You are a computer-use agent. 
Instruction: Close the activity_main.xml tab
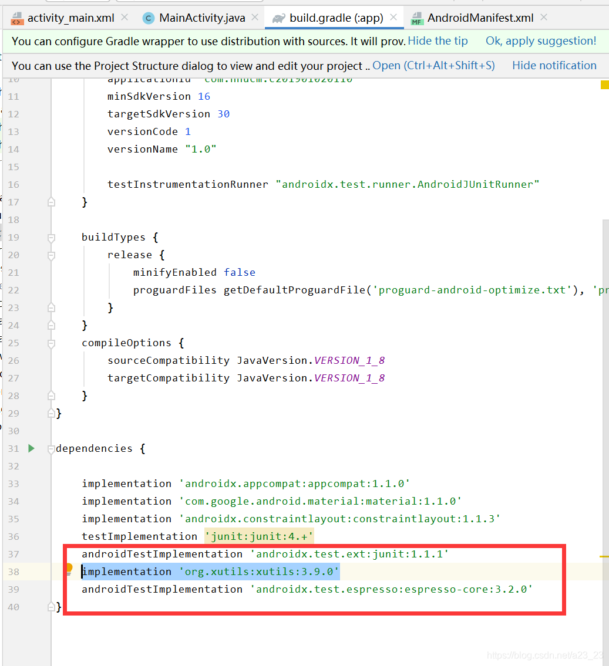pos(125,18)
